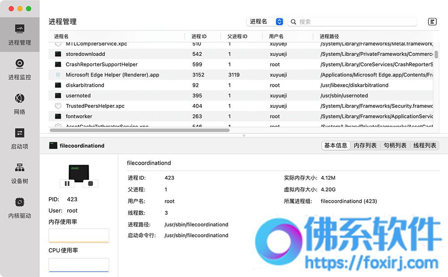Switch to the 线程列表 tab
The height and width of the screenshot is (277, 448).
[425, 145]
